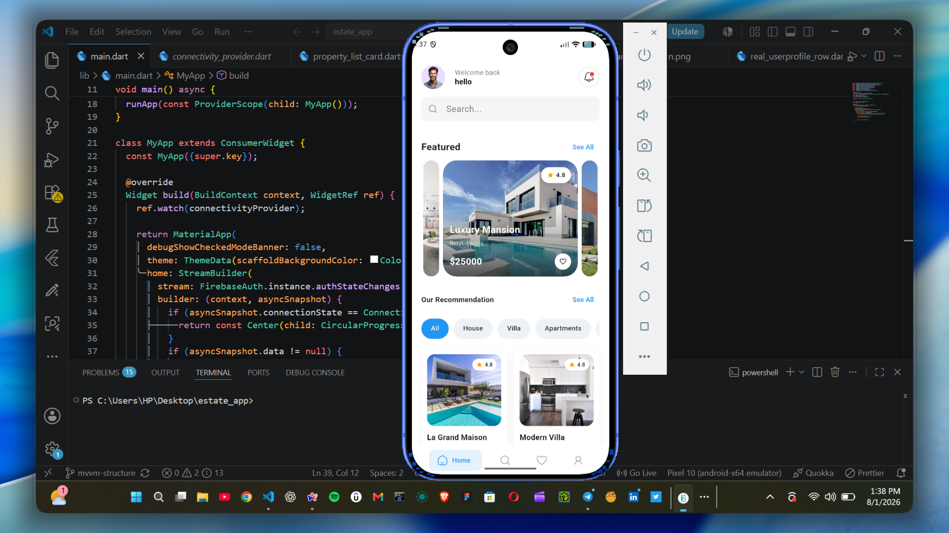Open Manage gear in activity bar
Image resolution: width=949 pixels, height=533 pixels.
click(53, 450)
